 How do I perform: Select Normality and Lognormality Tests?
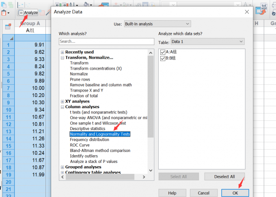point(100,134)
